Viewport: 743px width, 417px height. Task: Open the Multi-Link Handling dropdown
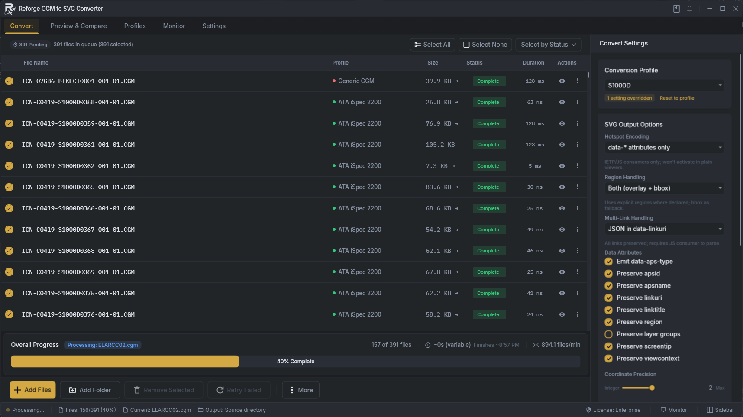pos(664,229)
